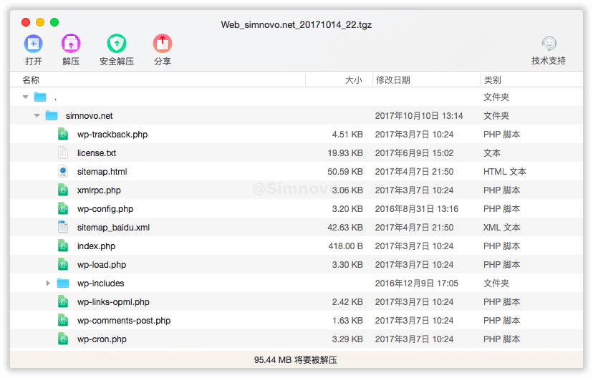Sort by 类别 column header

pyautogui.click(x=493, y=79)
